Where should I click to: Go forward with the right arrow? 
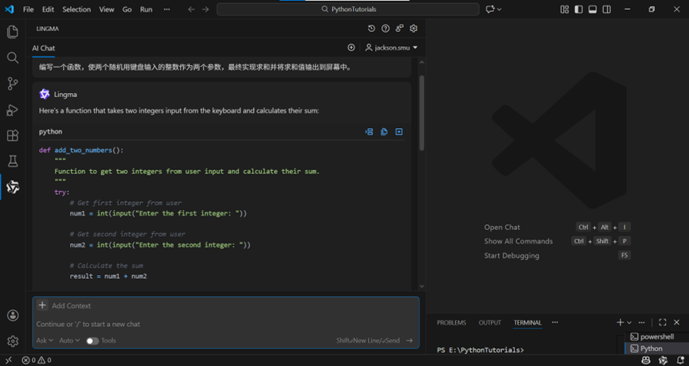(x=206, y=10)
